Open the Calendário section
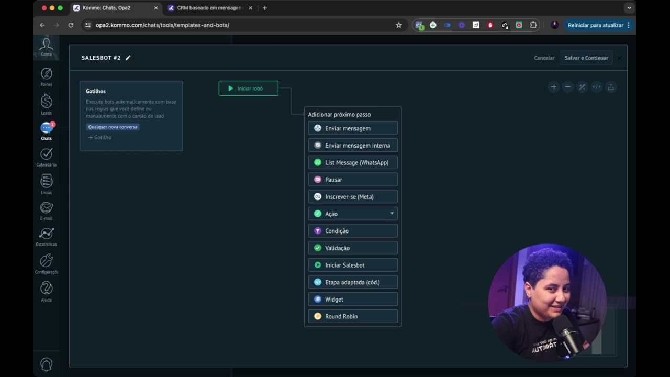The height and width of the screenshot is (377, 670). point(46,157)
